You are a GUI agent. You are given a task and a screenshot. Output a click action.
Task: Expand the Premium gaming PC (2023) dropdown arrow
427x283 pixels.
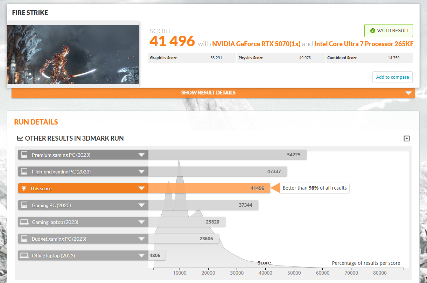pyautogui.click(x=141, y=155)
